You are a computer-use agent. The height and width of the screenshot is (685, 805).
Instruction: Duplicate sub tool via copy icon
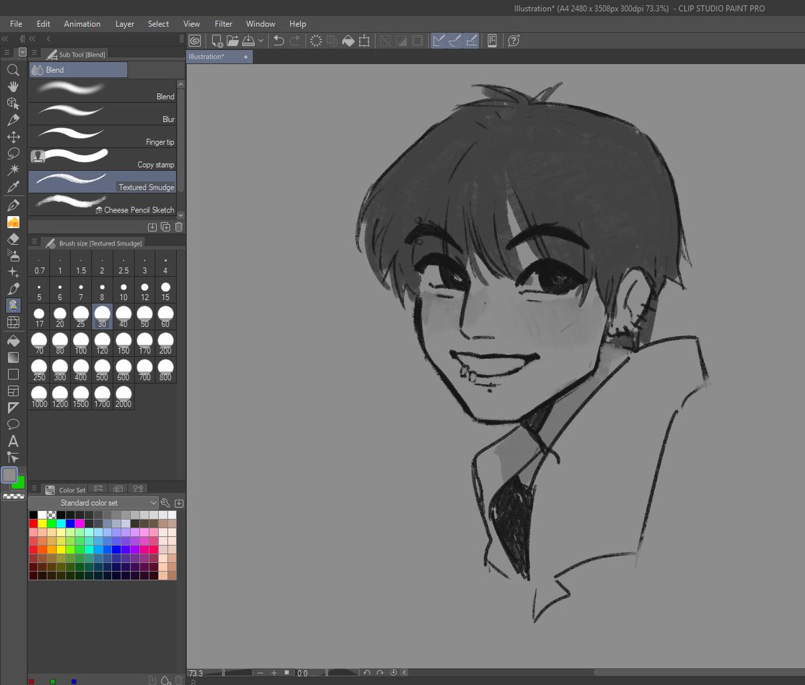coord(166,227)
